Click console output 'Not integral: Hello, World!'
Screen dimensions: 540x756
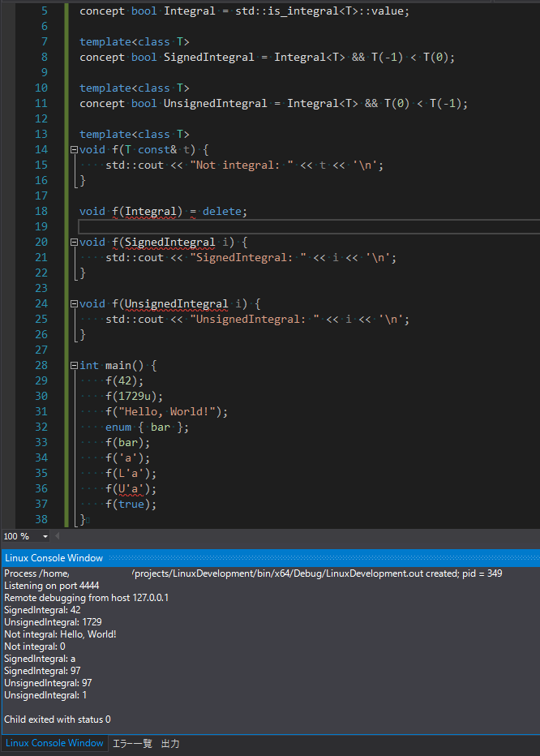tap(60, 634)
